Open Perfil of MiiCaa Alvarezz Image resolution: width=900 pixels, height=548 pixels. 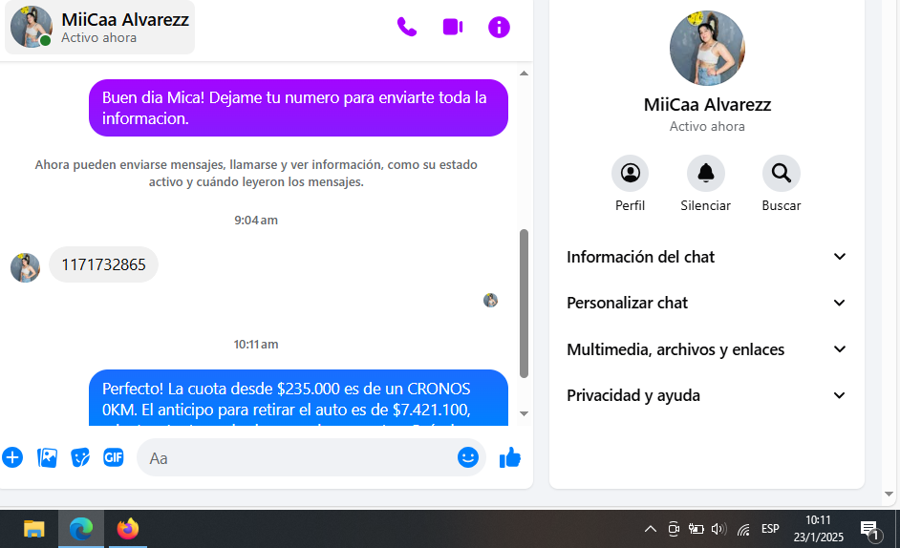630,174
